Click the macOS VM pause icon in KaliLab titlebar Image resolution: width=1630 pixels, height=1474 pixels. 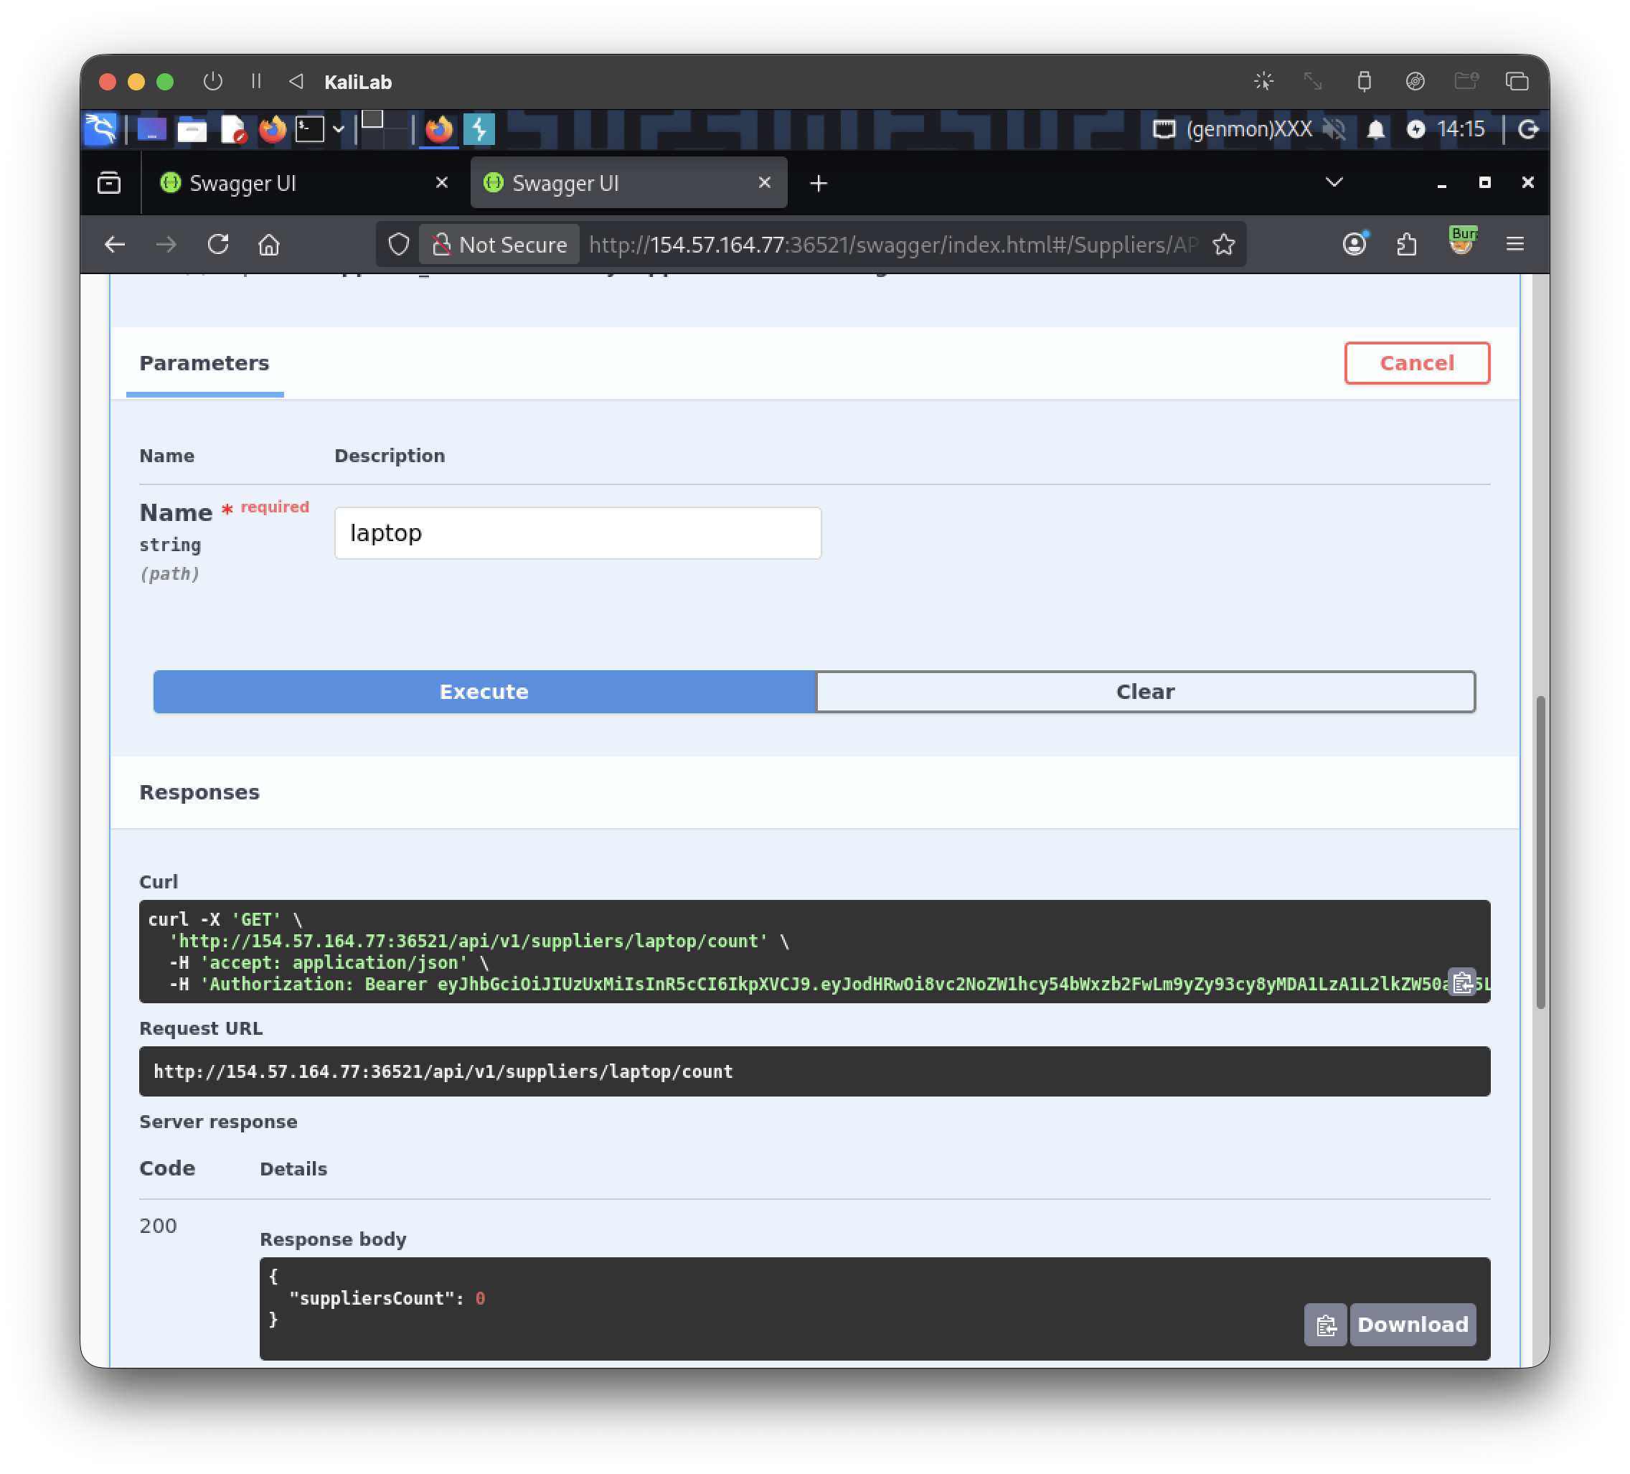point(256,81)
